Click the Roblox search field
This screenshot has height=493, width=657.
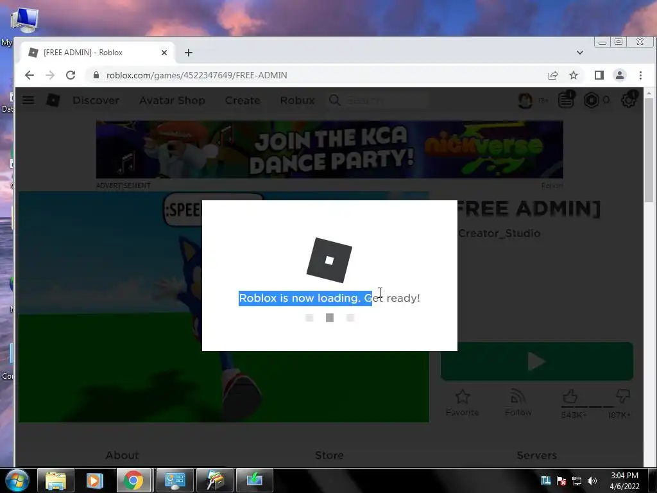[377, 100]
